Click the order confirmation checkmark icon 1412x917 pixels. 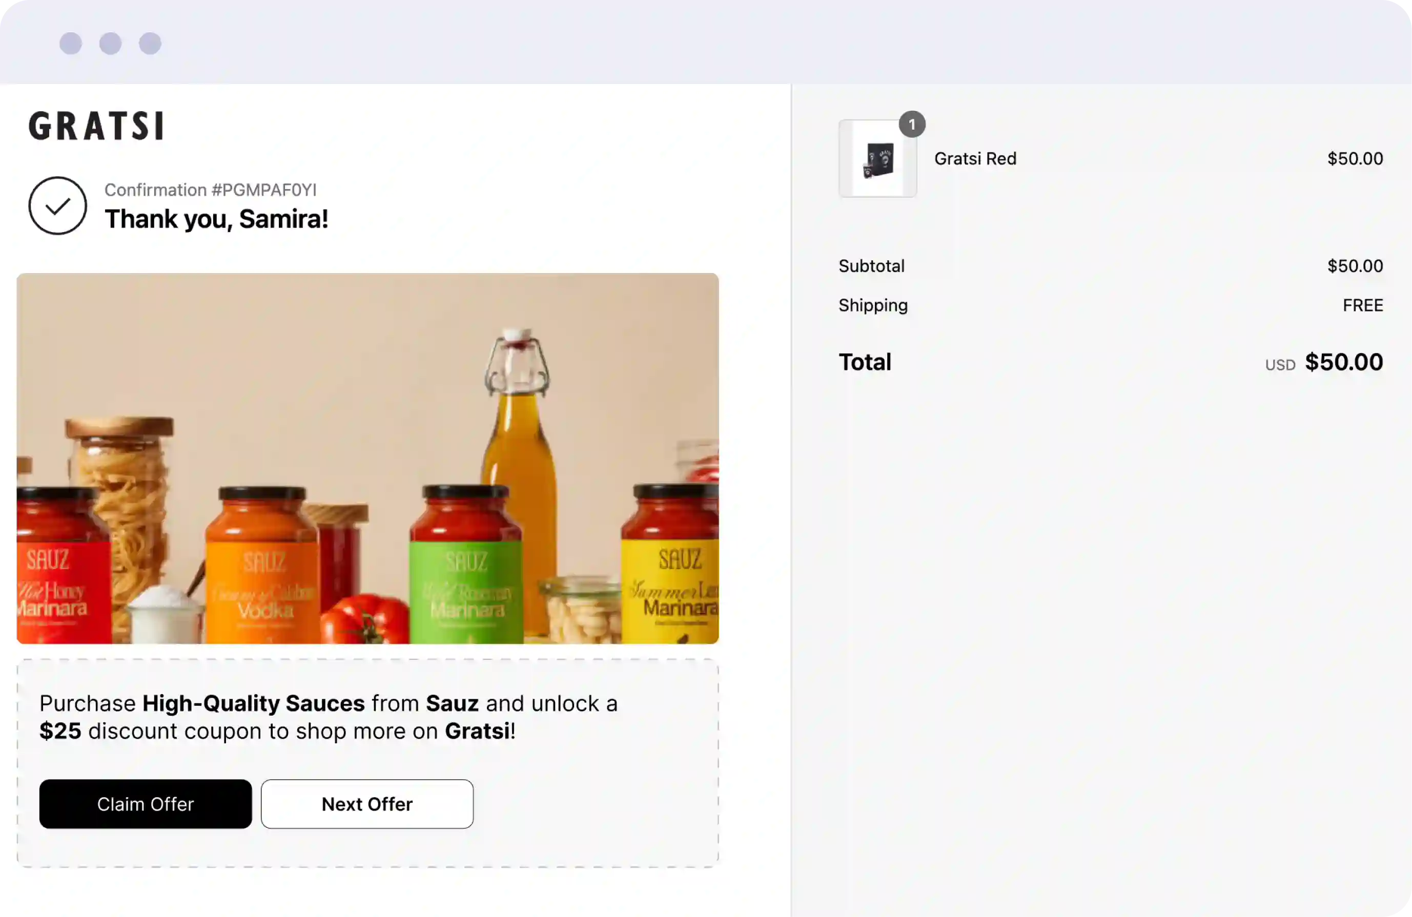[57, 206]
